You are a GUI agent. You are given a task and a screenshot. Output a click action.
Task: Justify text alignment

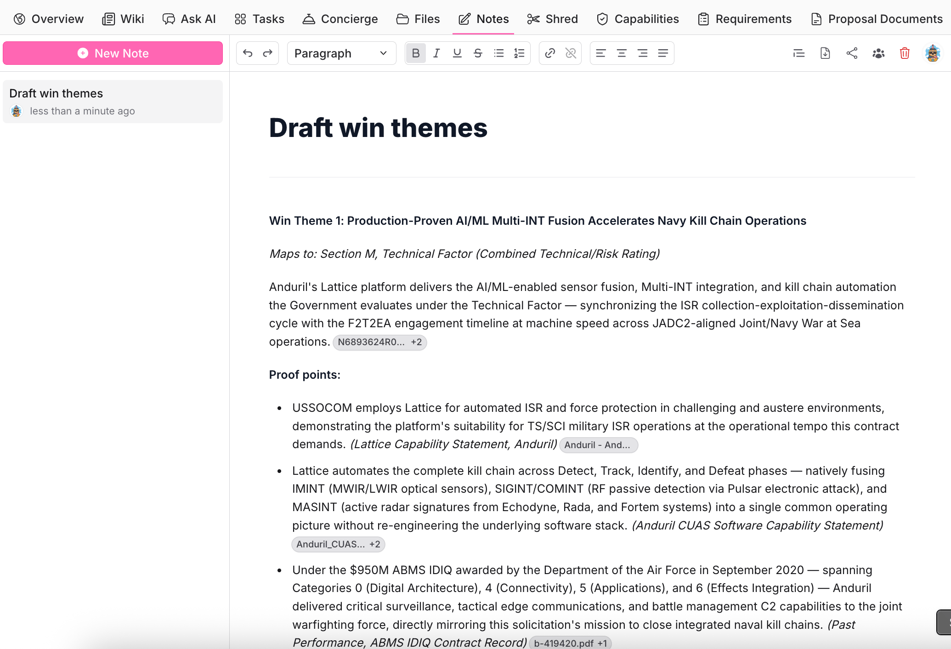click(x=663, y=53)
